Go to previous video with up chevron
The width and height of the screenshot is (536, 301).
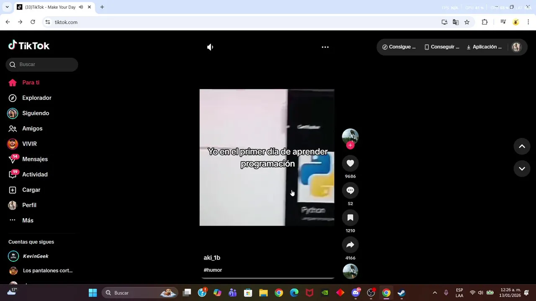pos(522,146)
